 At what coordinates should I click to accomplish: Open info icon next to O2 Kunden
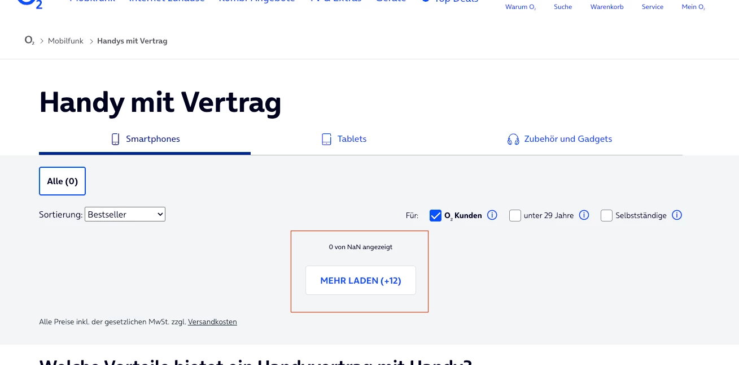[x=492, y=215]
